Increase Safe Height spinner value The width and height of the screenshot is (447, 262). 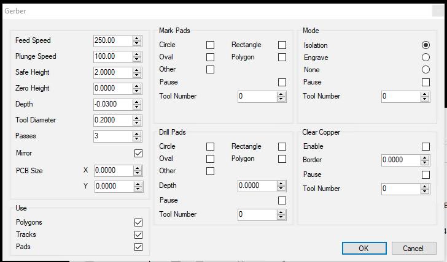click(137, 70)
